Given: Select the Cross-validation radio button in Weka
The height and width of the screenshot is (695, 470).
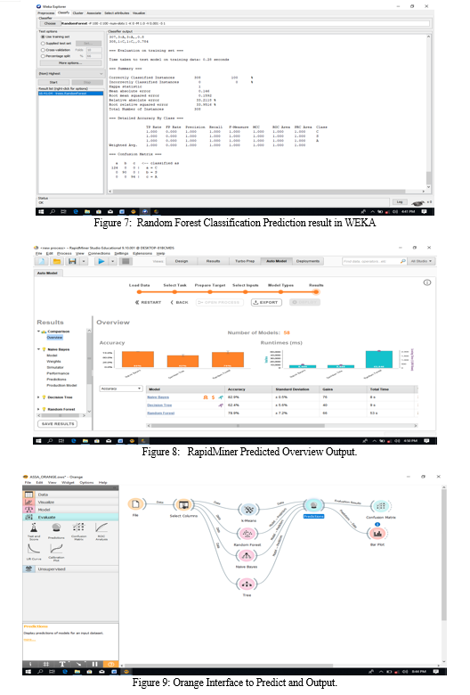Looking at the screenshot, I should click(43, 50).
